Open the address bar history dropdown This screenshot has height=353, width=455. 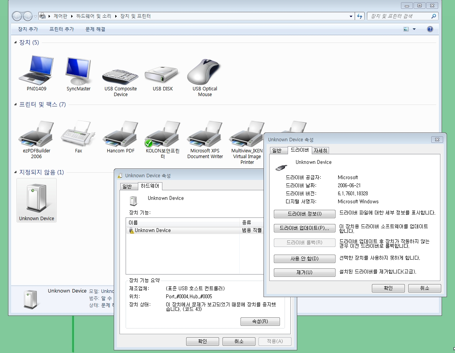click(351, 16)
